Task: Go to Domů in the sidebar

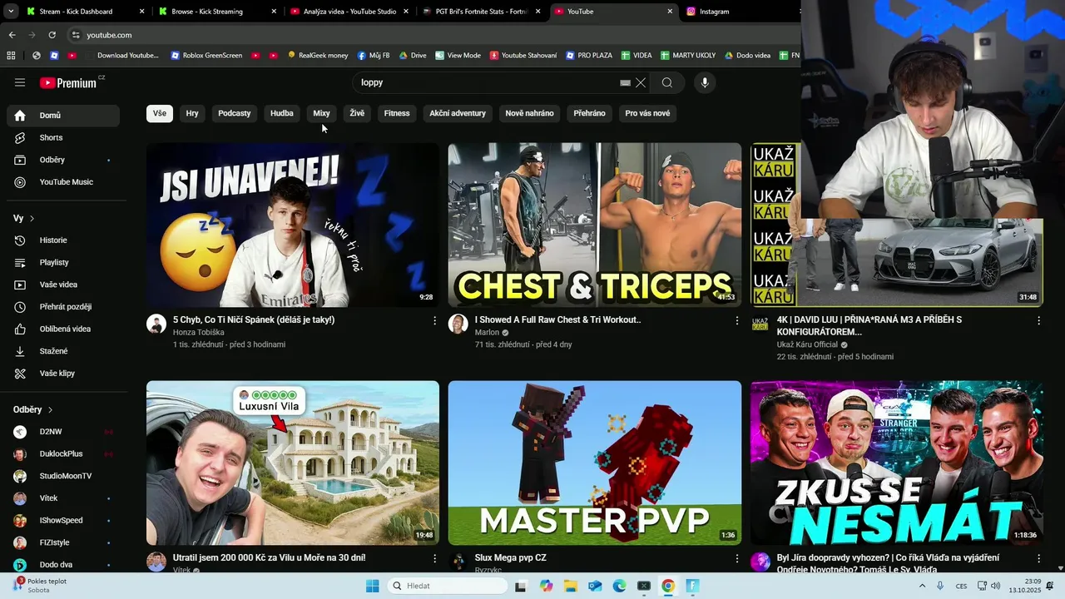Action: tap(63, 116)
